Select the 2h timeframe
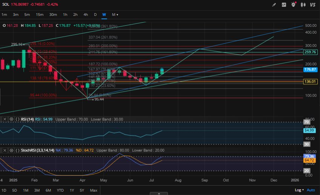 pyautogui.click(x=75, y=15)
